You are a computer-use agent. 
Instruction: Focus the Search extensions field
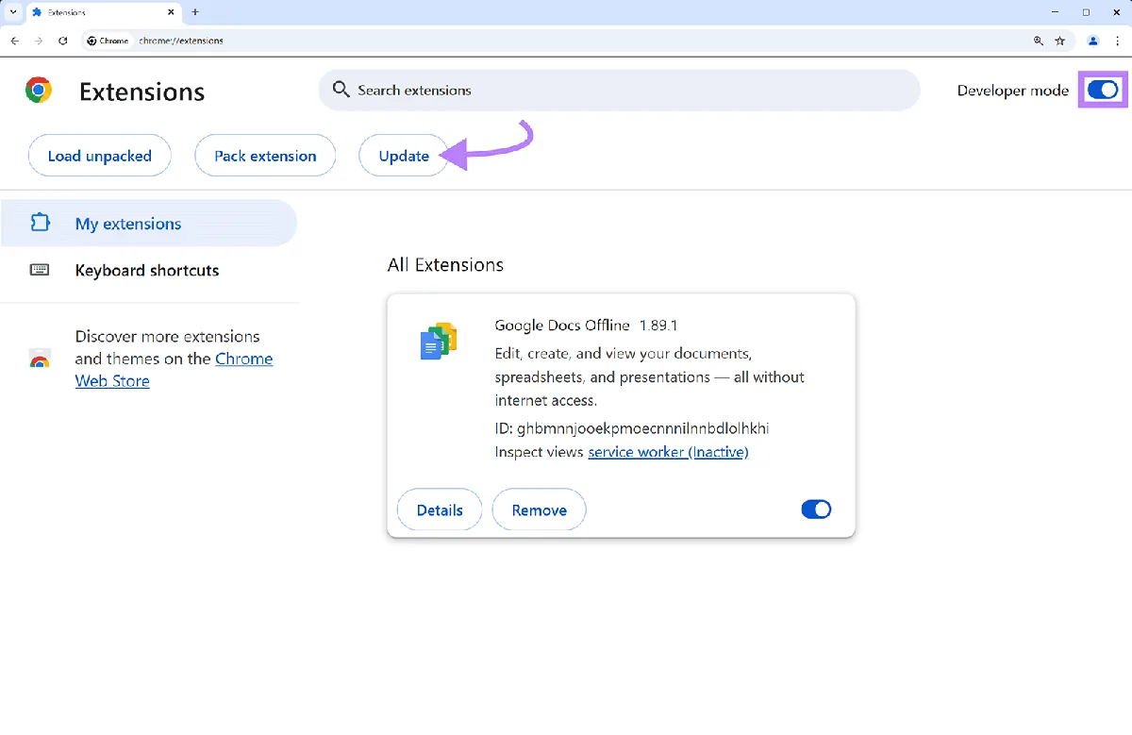pos(619,91)
